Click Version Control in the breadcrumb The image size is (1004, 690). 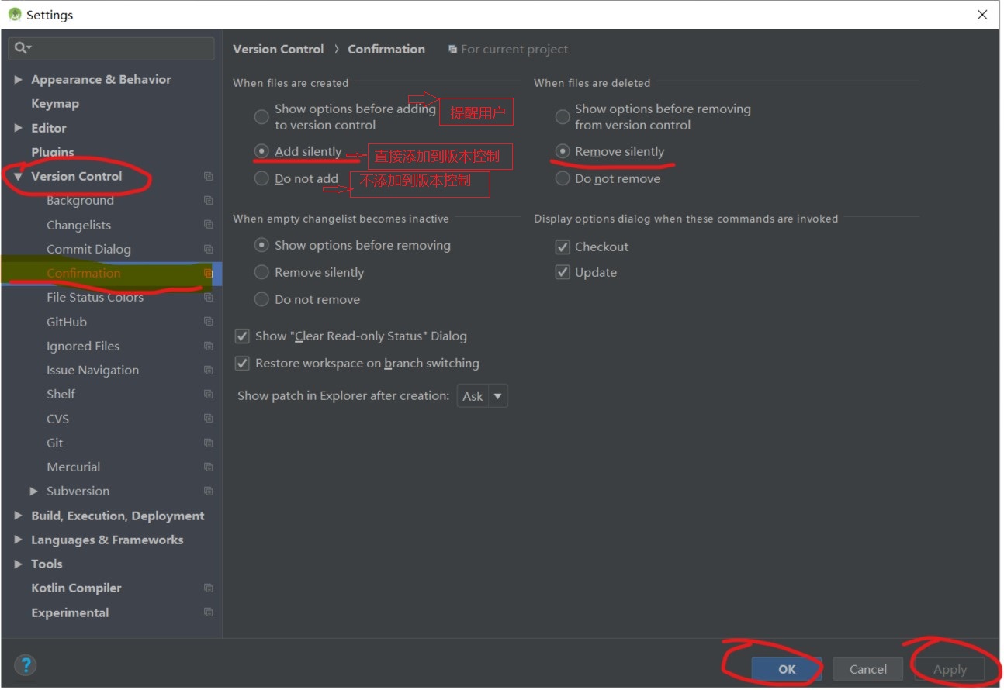[x=279, y=49]
